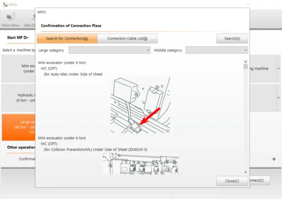This screenshot has width=282, height=199.
Task: Click second small arrow on right machine list
Action: (x=278, y=97)
